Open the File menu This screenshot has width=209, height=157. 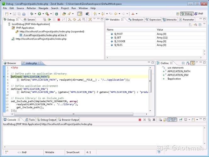pyautogui.click(x=5, y=8)
